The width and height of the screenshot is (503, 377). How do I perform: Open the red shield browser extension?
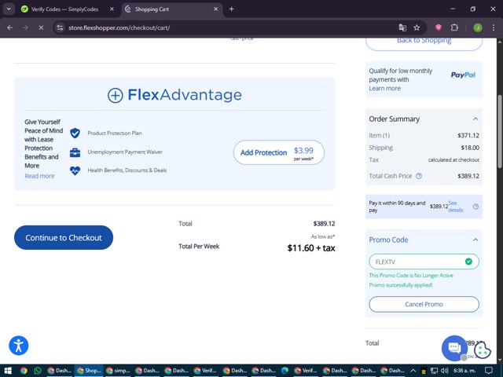439,27
